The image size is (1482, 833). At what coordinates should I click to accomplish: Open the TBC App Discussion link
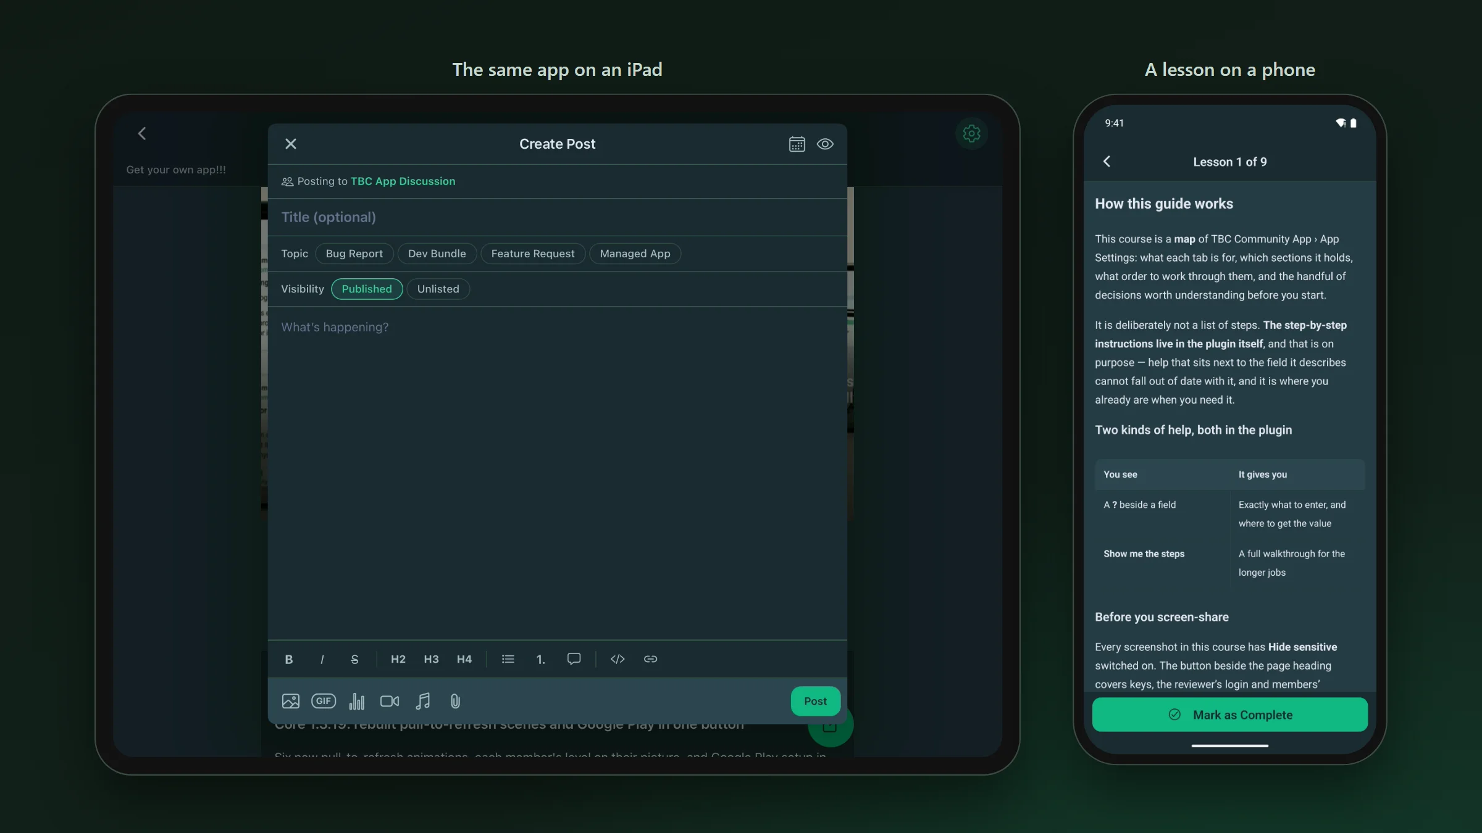click(403, 181)
